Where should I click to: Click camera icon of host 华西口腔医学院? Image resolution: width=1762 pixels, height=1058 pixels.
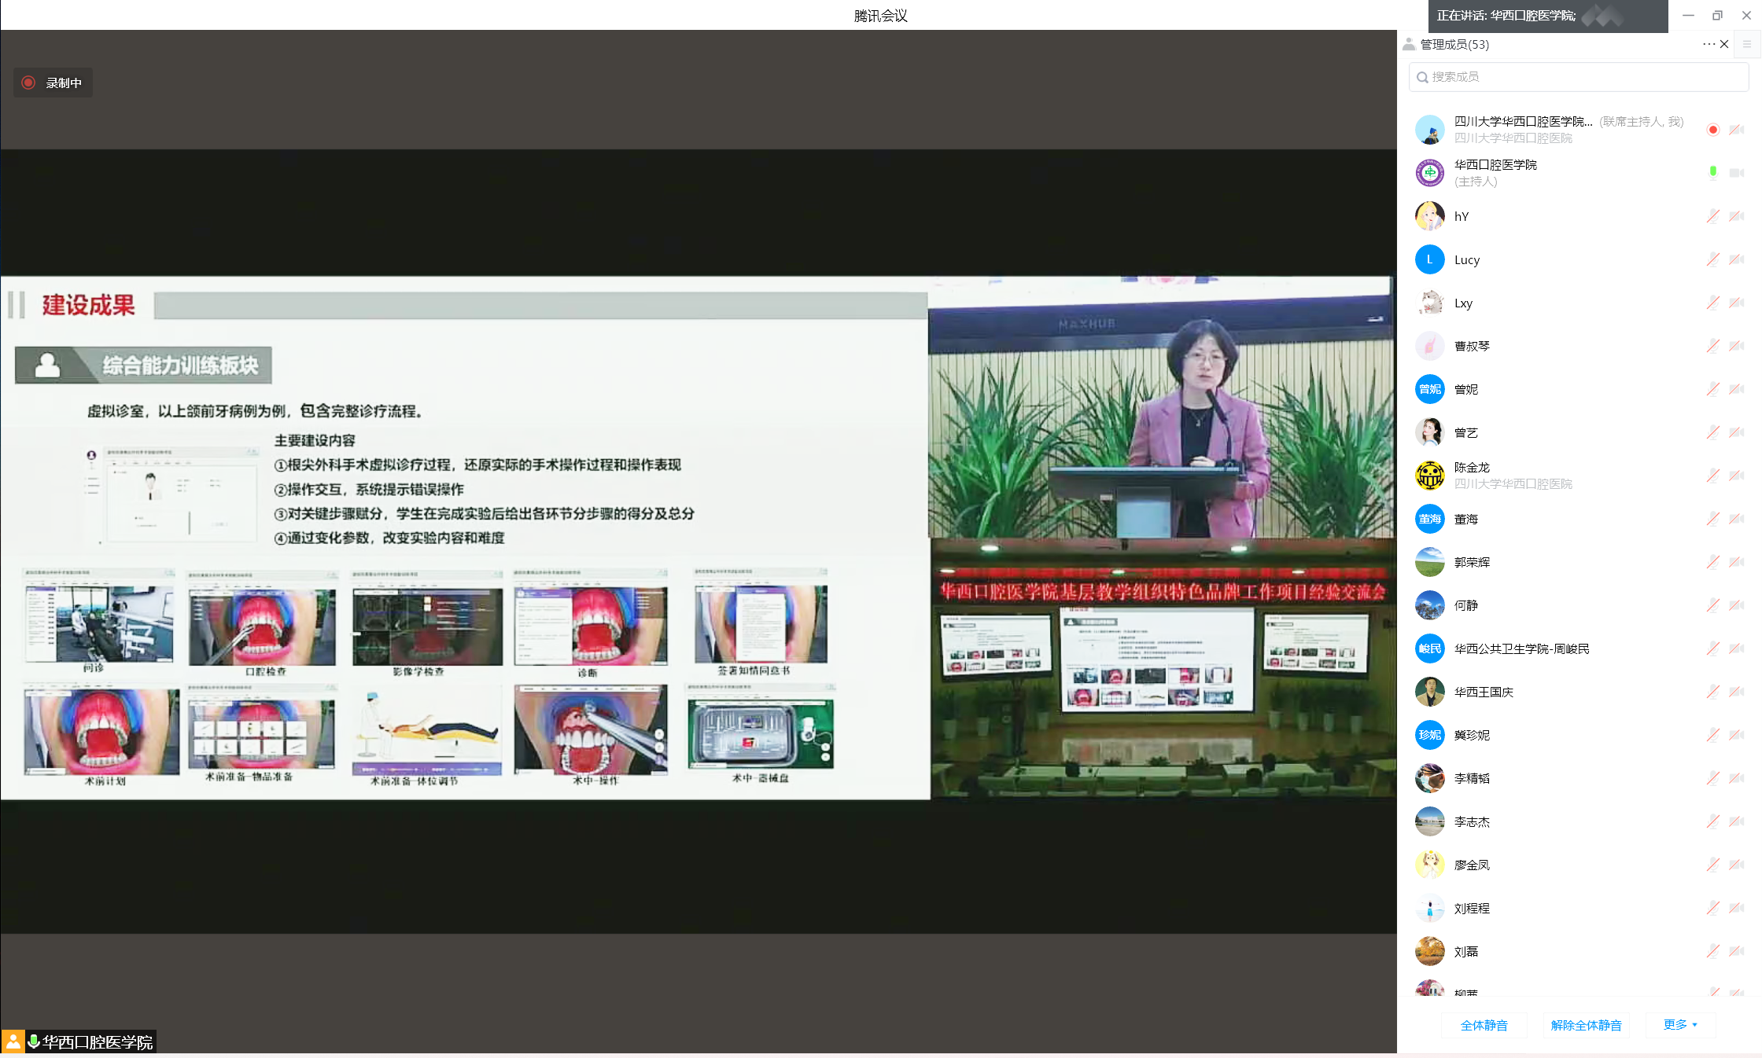point(1737,173)
